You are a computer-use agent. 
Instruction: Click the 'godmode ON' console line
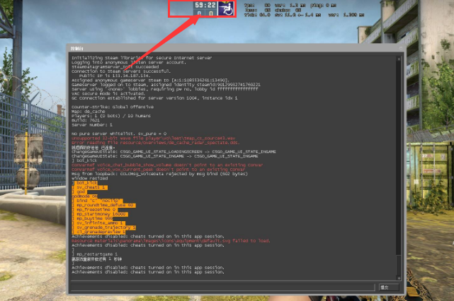[x=84, y=196]
